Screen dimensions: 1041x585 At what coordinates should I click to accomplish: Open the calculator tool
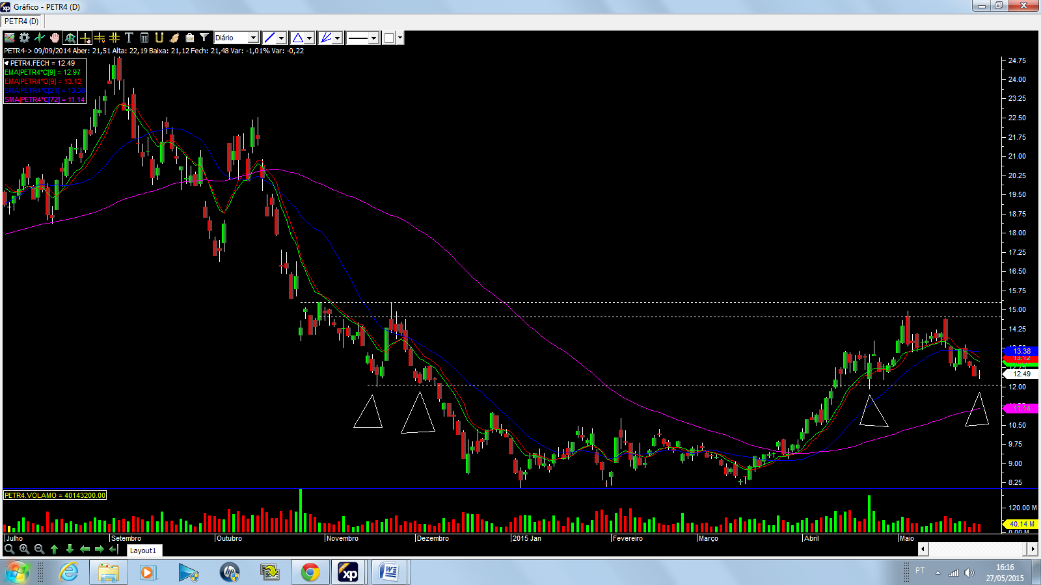pos(144,38)
